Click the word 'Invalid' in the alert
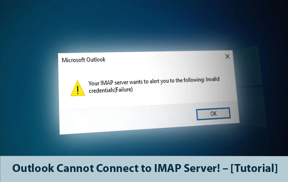This screenshot has height=182, width=288. [212, 79]
